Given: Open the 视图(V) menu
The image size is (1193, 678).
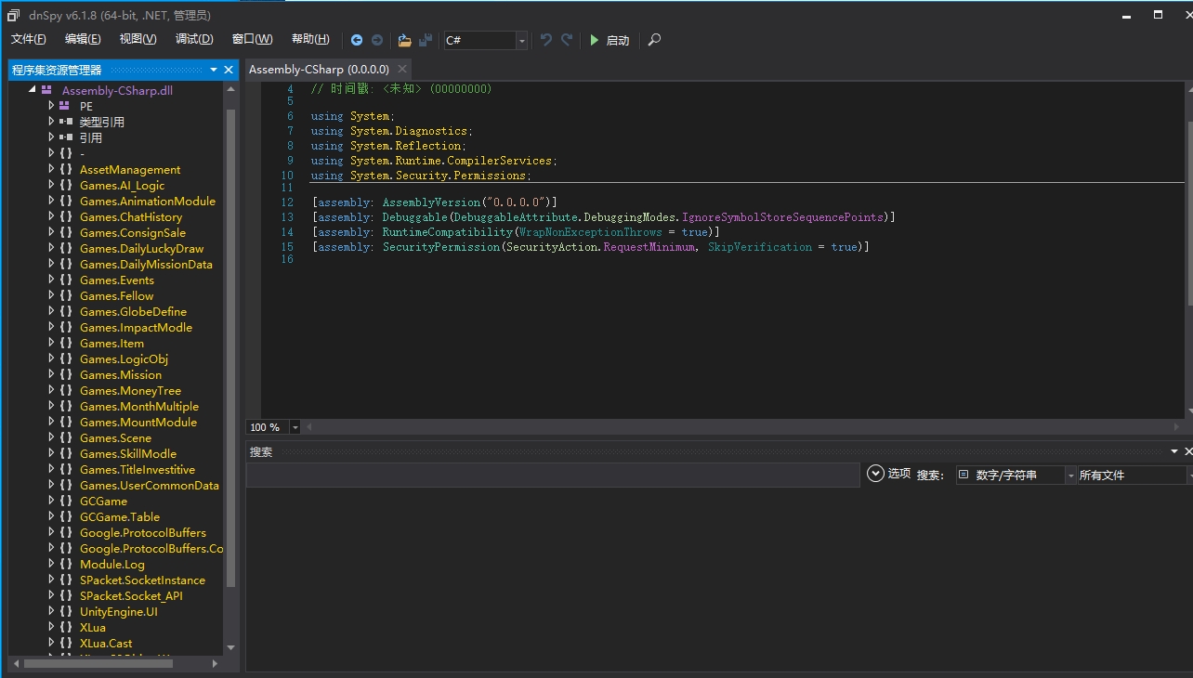Looking at the screenshot, I should point(138,39).
